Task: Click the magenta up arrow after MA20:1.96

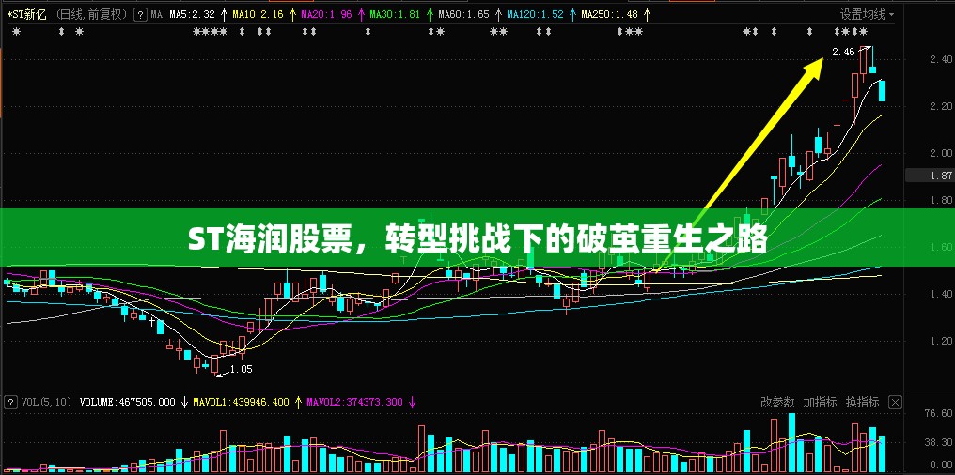Action: coord(361,14)
